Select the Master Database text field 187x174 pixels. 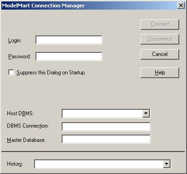coord(106,139)
